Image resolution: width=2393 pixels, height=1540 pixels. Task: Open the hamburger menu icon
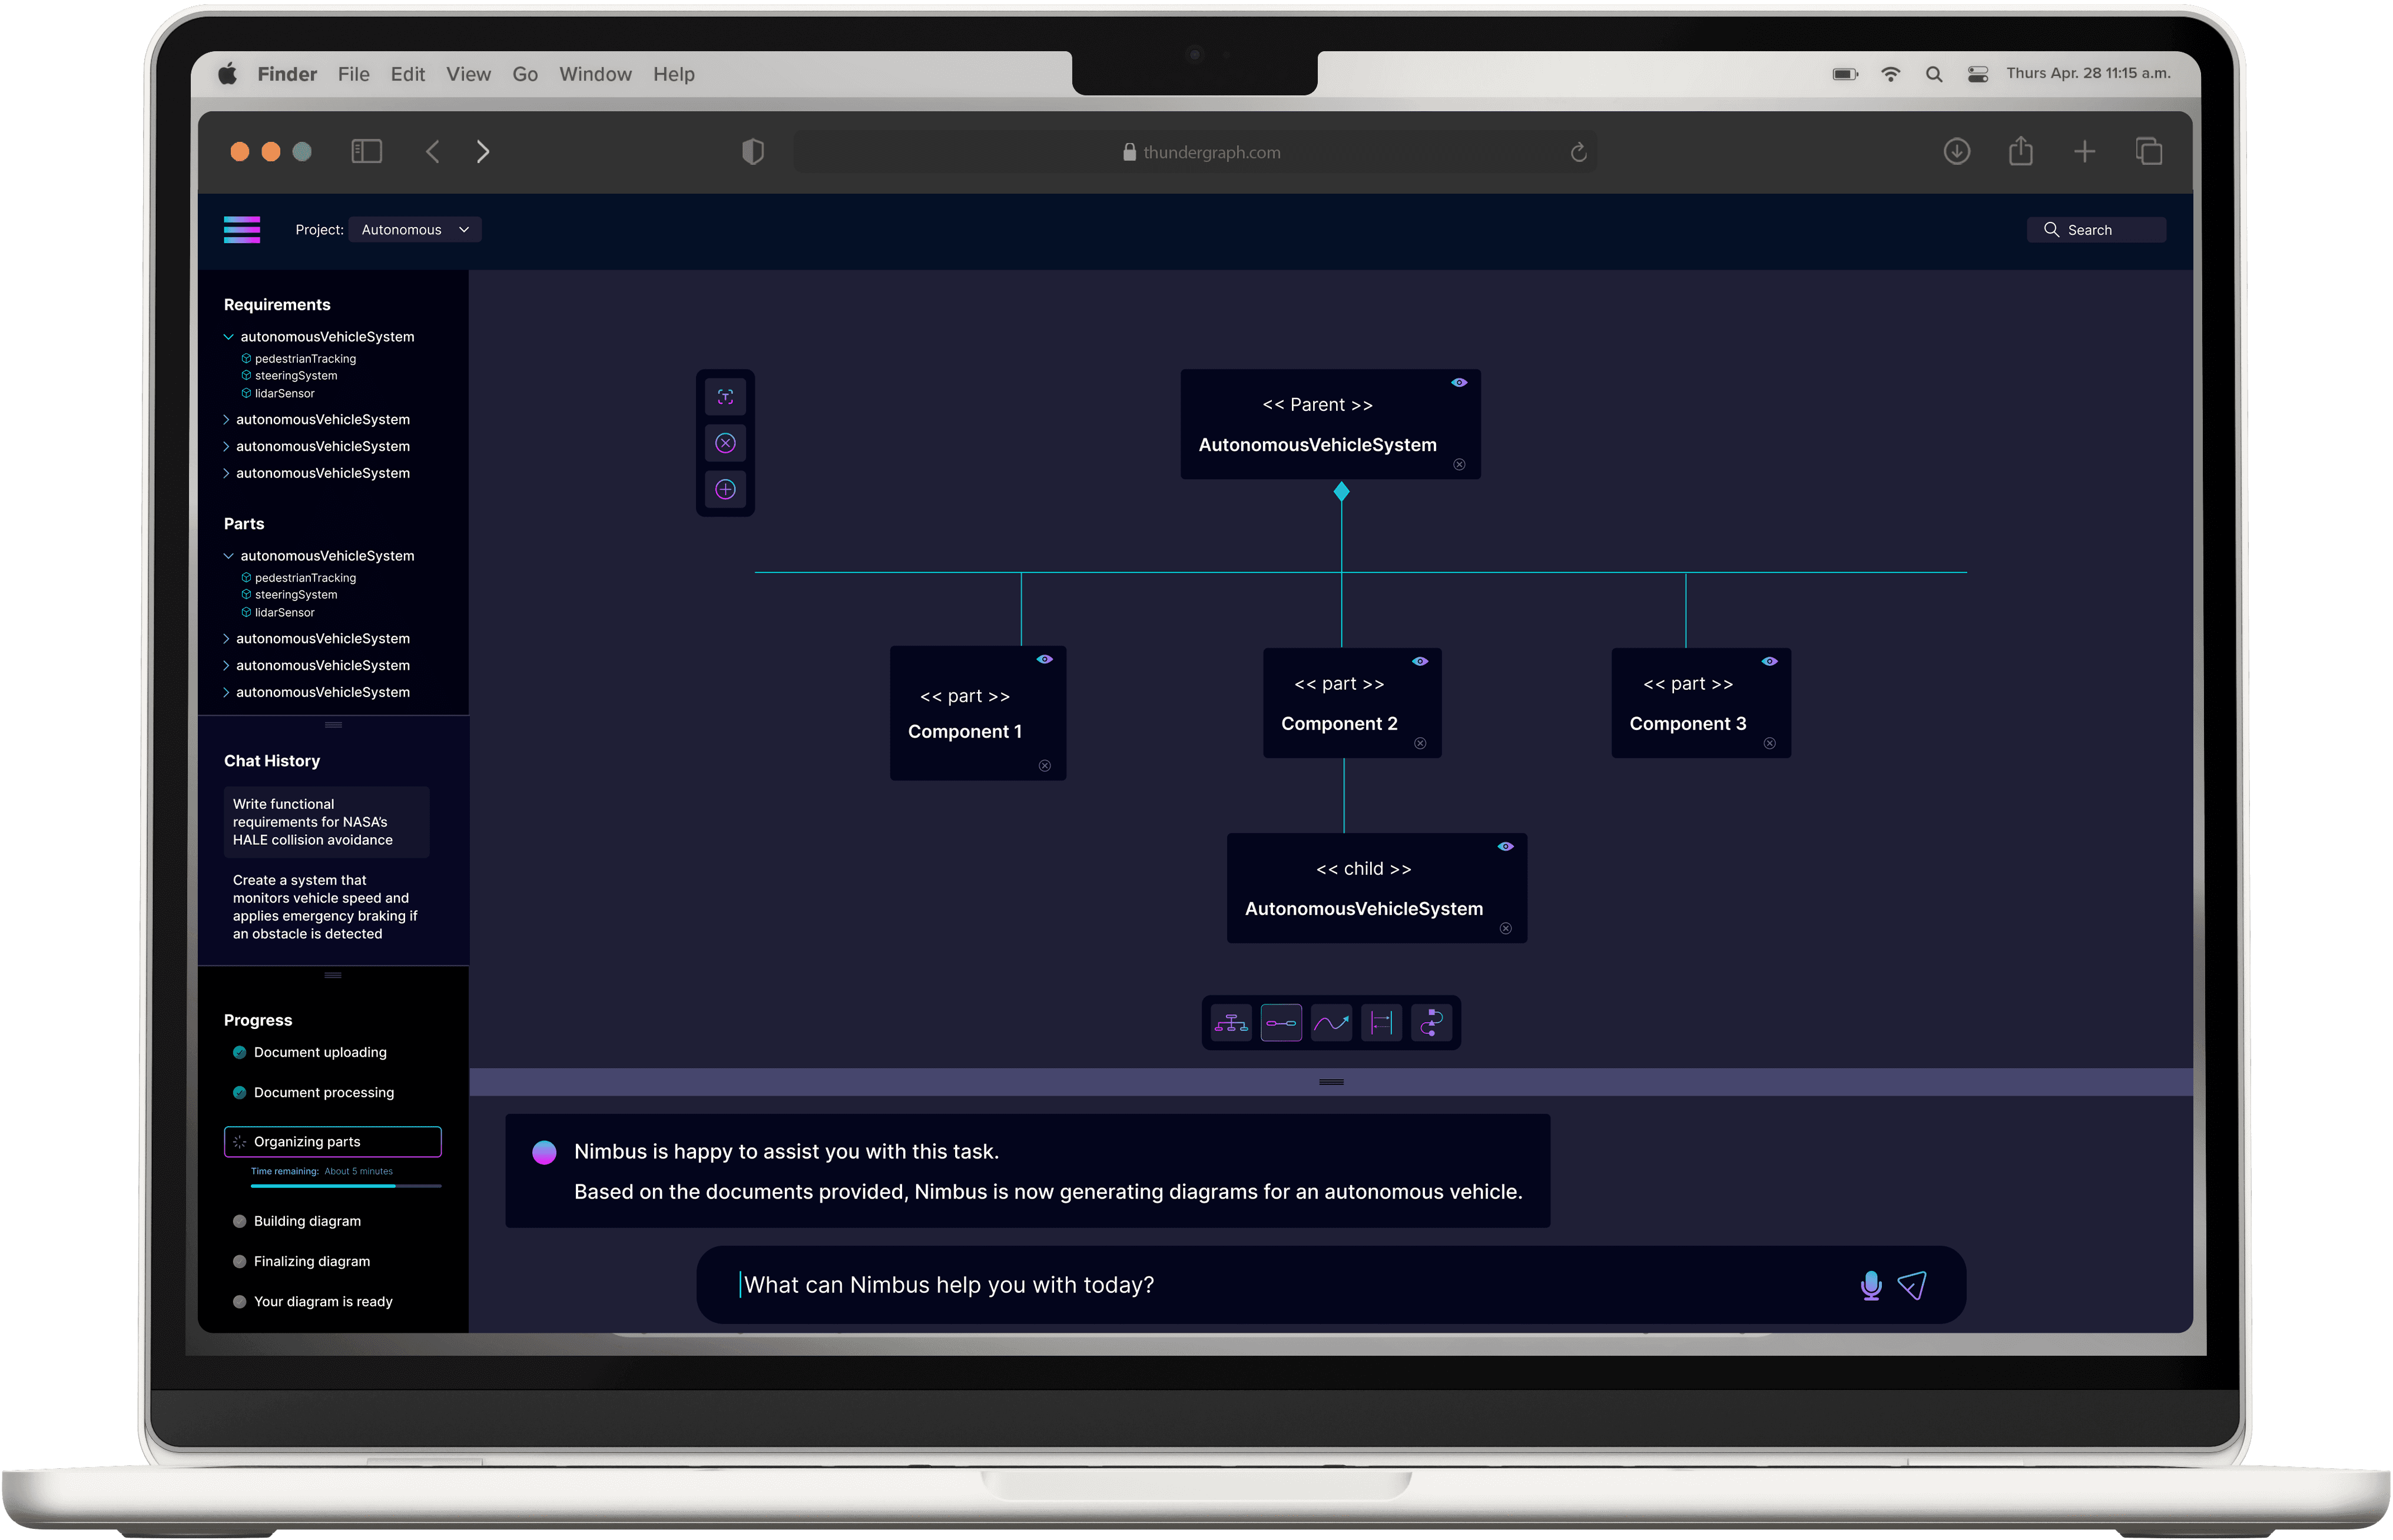(242, 229)
